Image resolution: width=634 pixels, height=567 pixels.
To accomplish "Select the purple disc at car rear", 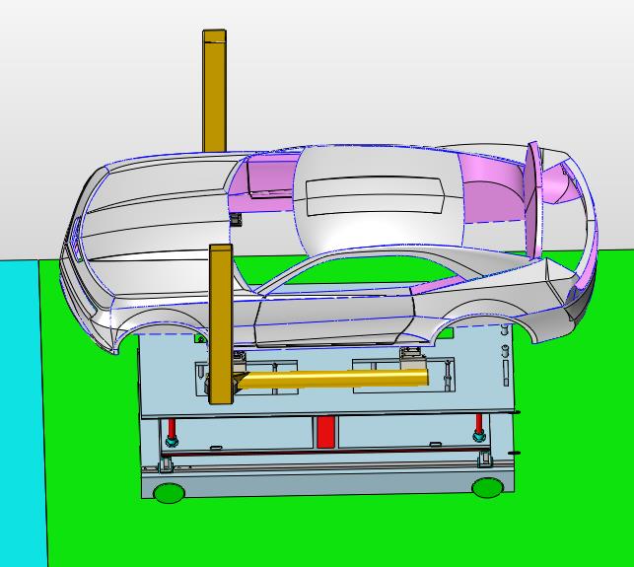I will (x=533, y=200).
